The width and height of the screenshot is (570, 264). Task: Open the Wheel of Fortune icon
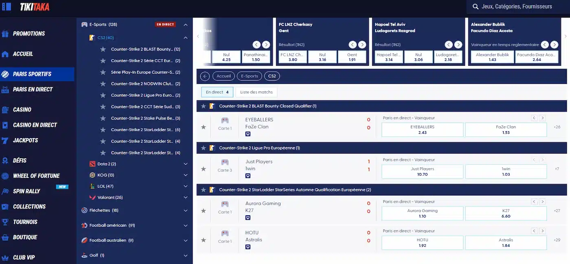click(x=5, y=176)
